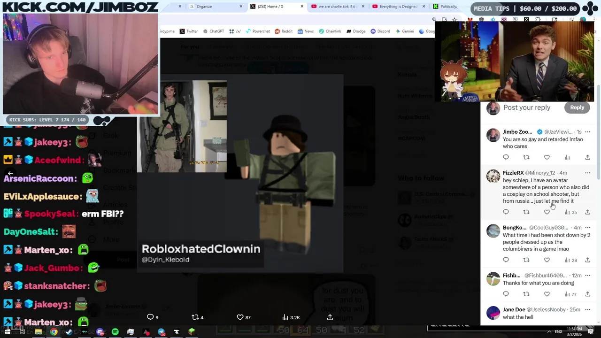The height and width of the screenshot is (338, 601).
Task: Close the Organize browser tab
Action: click(241, 7)
